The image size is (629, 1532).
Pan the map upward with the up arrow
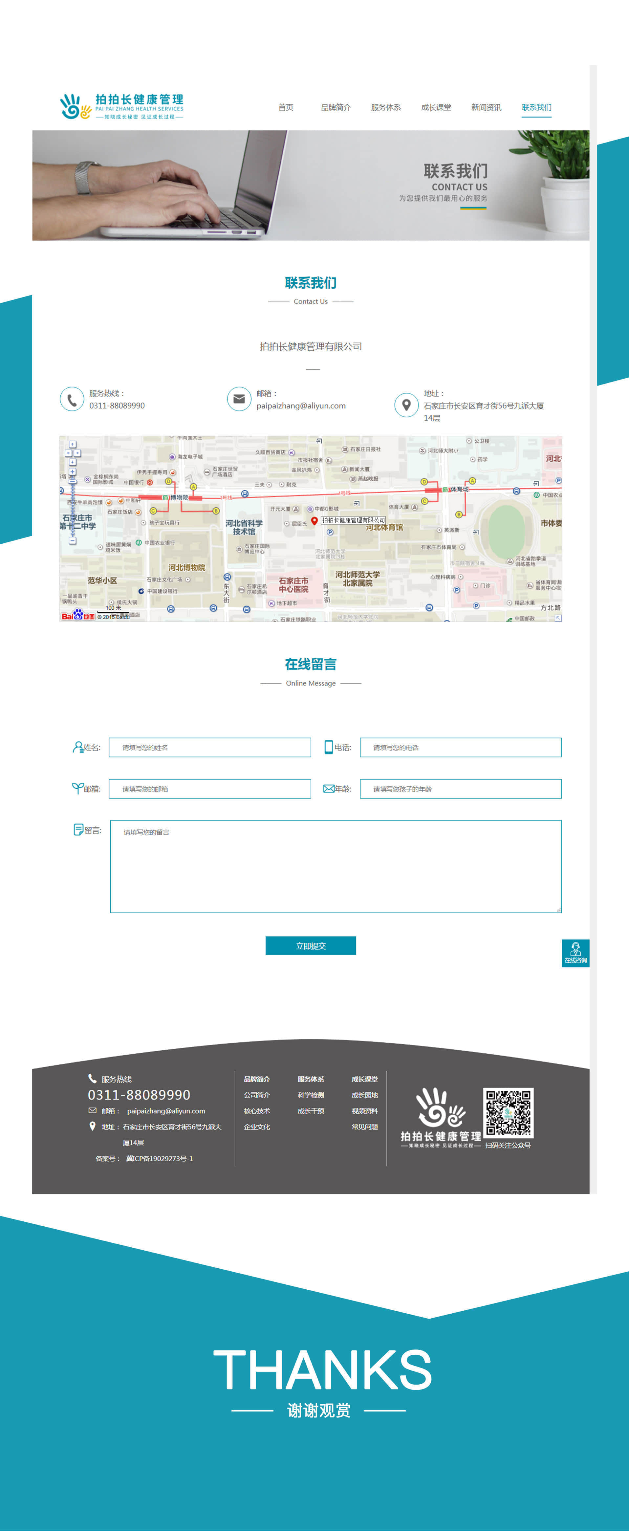click(73, 444)
